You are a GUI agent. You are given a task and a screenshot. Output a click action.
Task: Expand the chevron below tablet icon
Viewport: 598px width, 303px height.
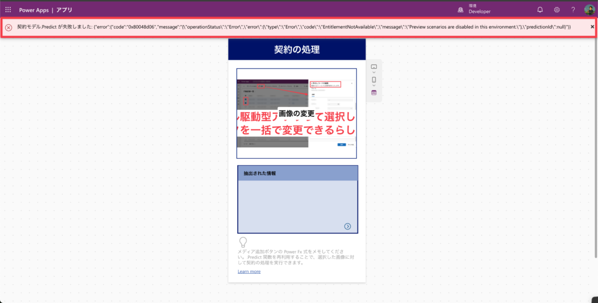(x=374, y=73)
